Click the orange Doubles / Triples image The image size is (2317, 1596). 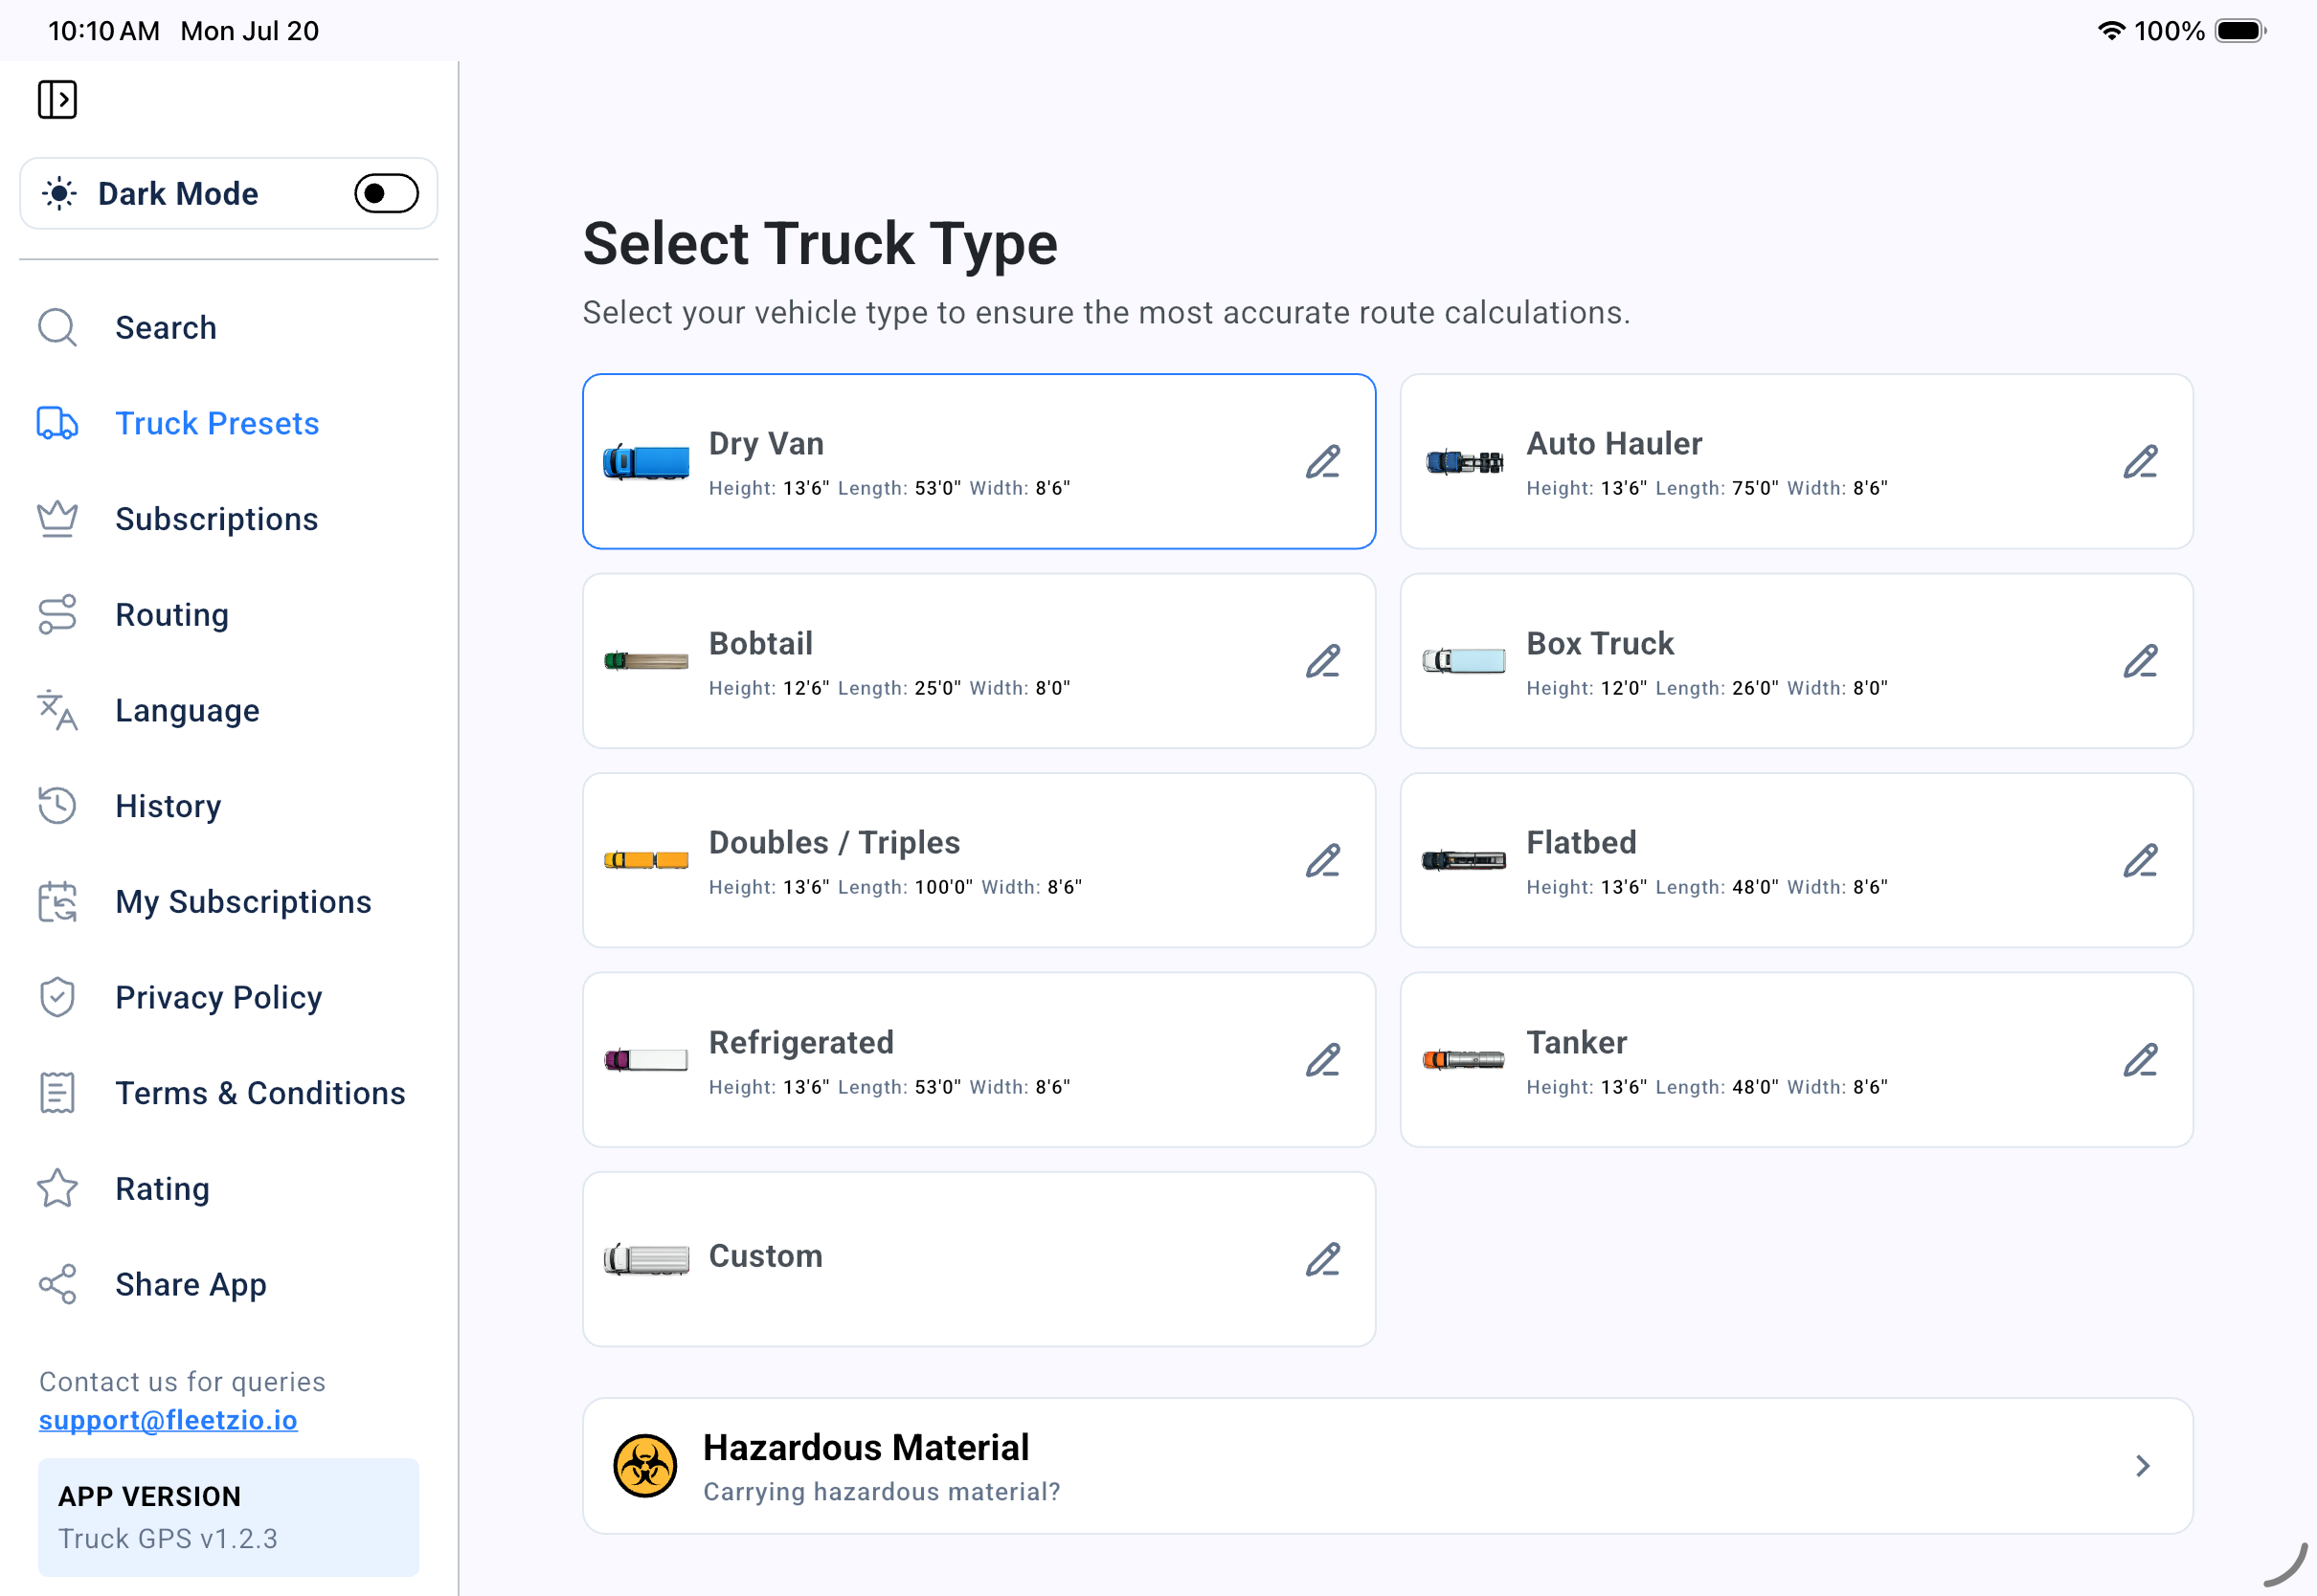click(646, 860)
